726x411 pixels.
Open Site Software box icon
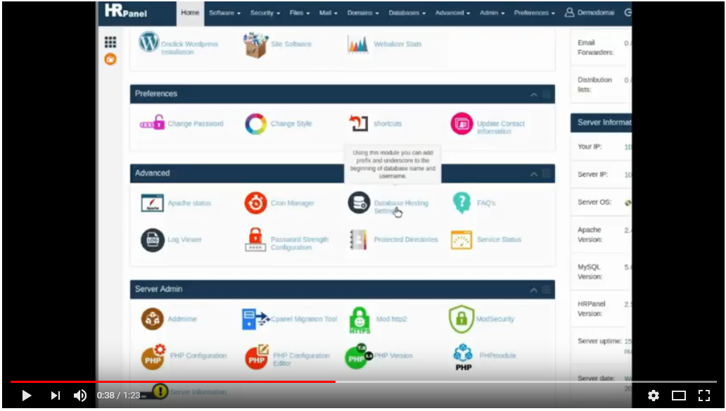pos(255,45)
